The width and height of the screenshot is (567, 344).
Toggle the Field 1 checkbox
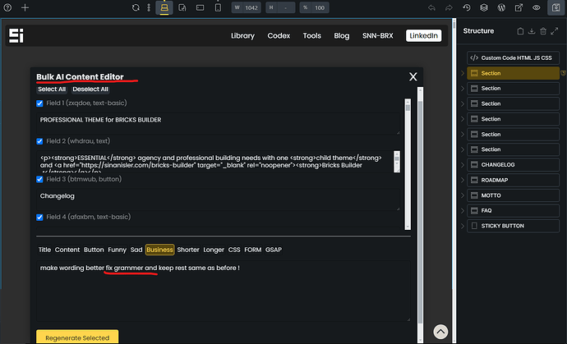tap(39, 103)
